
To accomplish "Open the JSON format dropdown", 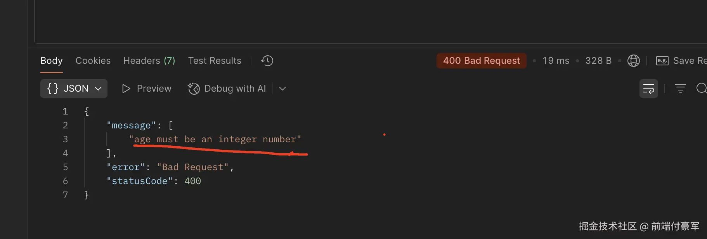I will (x=74, y=89).
